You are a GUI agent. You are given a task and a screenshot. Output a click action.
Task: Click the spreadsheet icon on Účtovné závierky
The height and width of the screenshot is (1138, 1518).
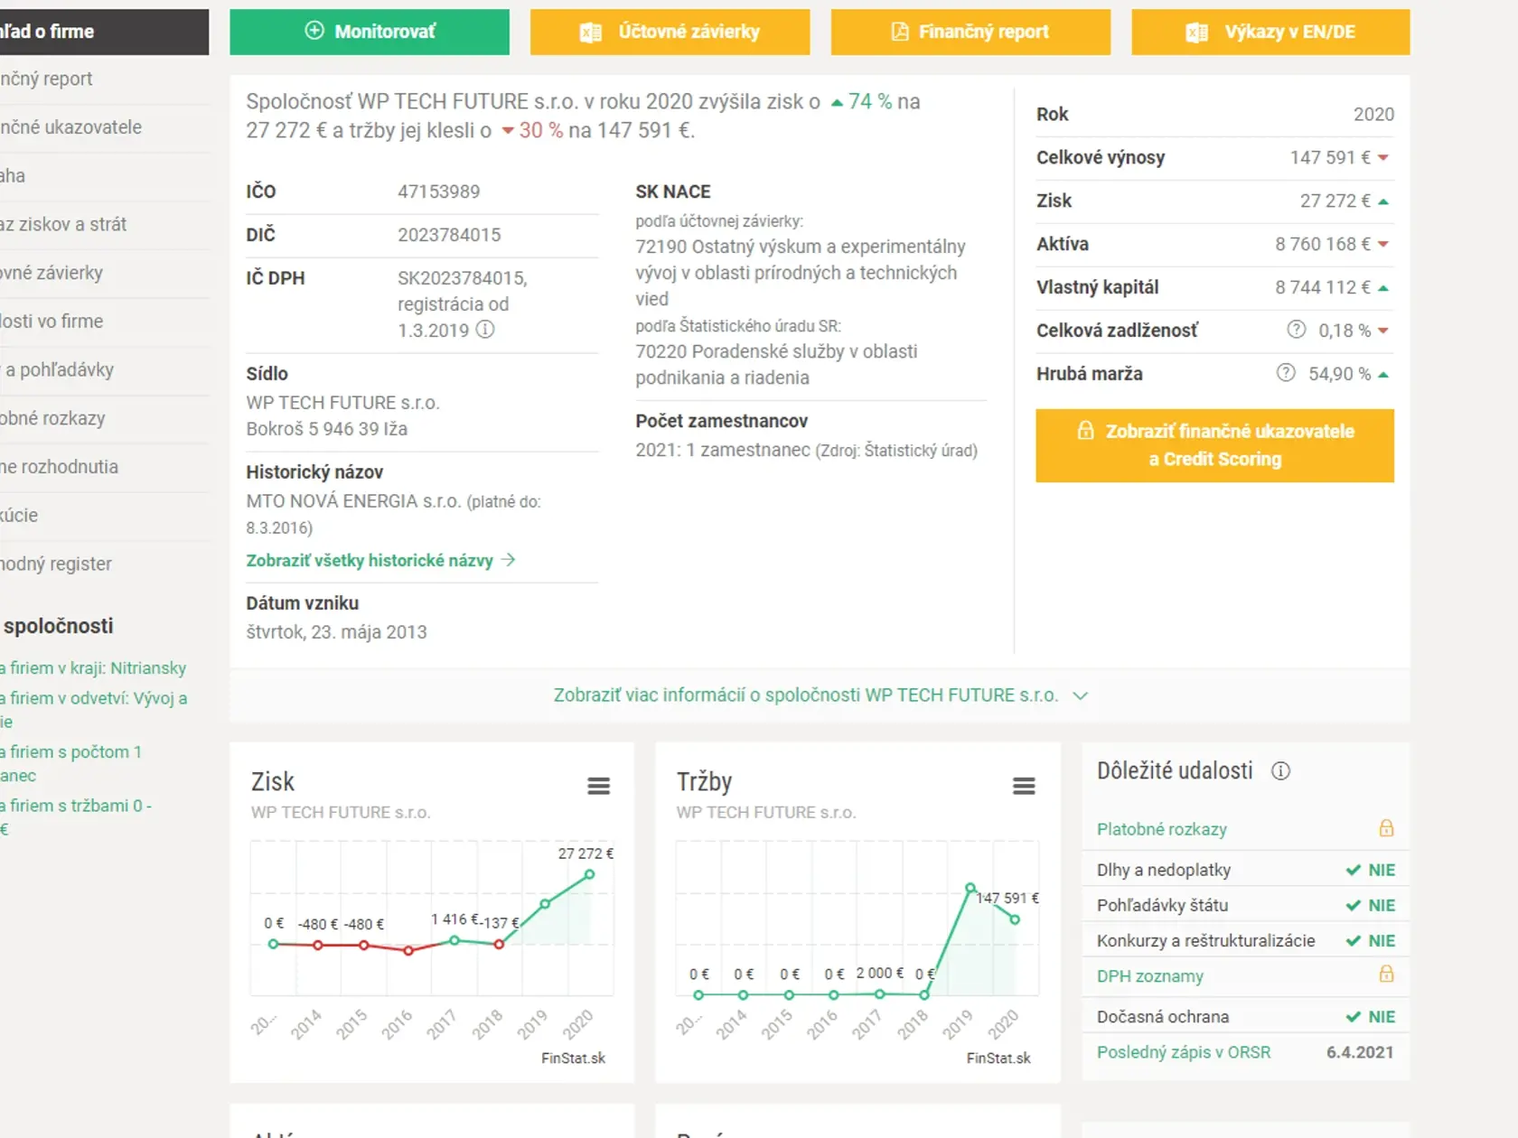point(591,33)
